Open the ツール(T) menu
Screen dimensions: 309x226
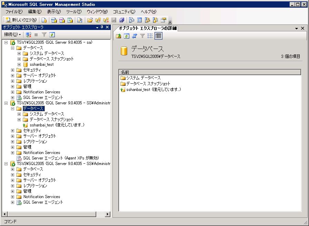[74, 12]
